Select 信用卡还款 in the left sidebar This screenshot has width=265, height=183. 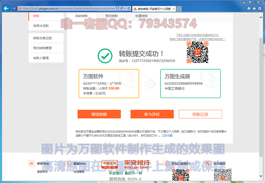pos(41,26)
